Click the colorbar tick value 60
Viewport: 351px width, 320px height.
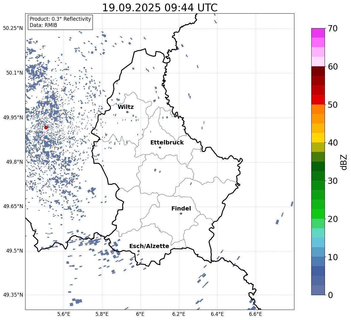pos(333,67)
